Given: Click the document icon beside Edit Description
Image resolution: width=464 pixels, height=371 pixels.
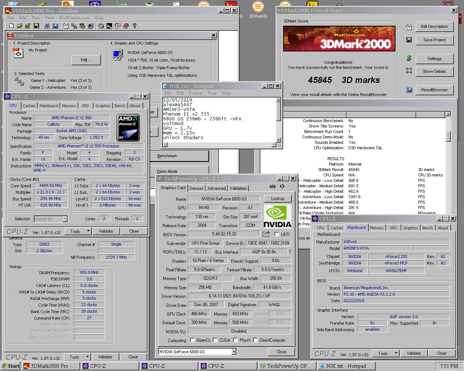Looking at the screenshot, I should tap(409, 27).
